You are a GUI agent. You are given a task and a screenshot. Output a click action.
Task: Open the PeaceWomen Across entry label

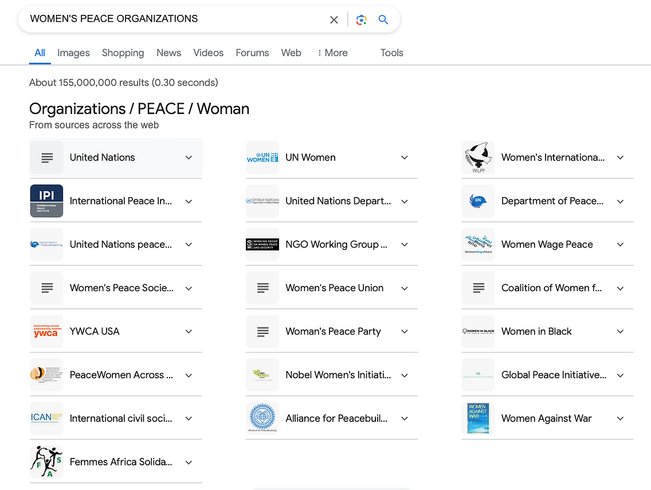121,375
